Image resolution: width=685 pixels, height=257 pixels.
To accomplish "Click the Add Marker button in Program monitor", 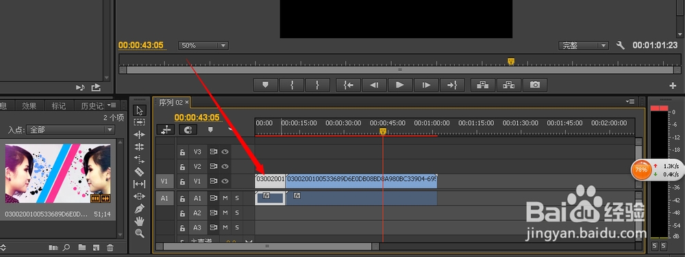I will pyautogui.click(x=265, y=85).
